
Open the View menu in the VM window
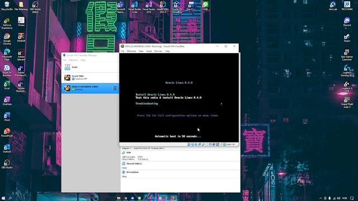point(141,51)
